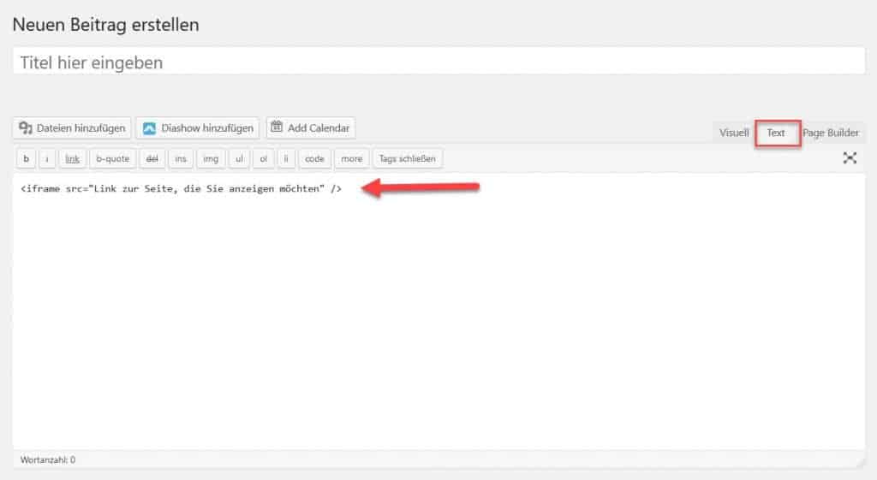
Task: Insert ordered list with ol button
Action: [264, 158]
